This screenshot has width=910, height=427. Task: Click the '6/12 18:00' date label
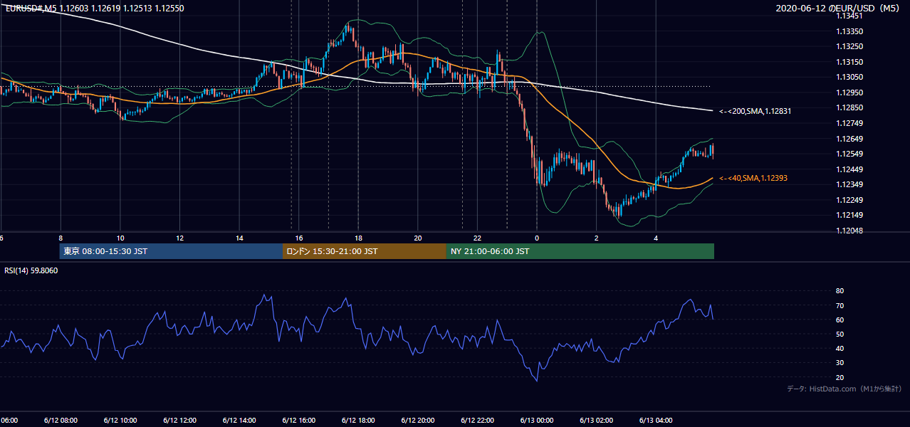tap(358, 420)
